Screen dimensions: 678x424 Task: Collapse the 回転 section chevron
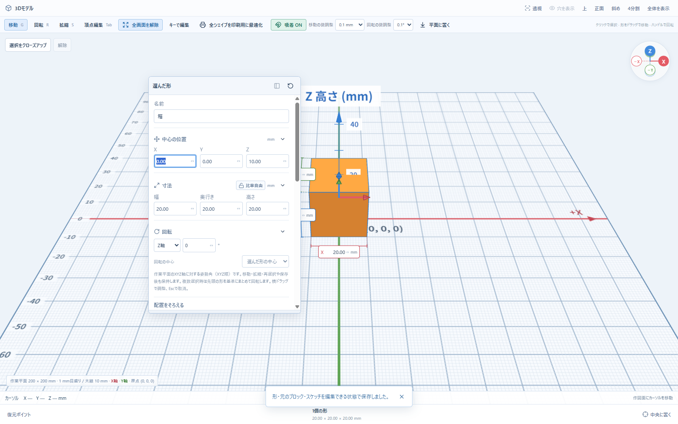click(x=283, y=232)
